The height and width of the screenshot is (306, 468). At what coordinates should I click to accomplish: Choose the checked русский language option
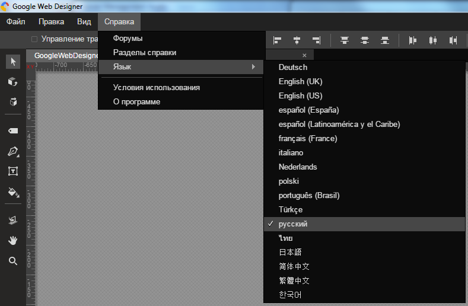[293, 224]
